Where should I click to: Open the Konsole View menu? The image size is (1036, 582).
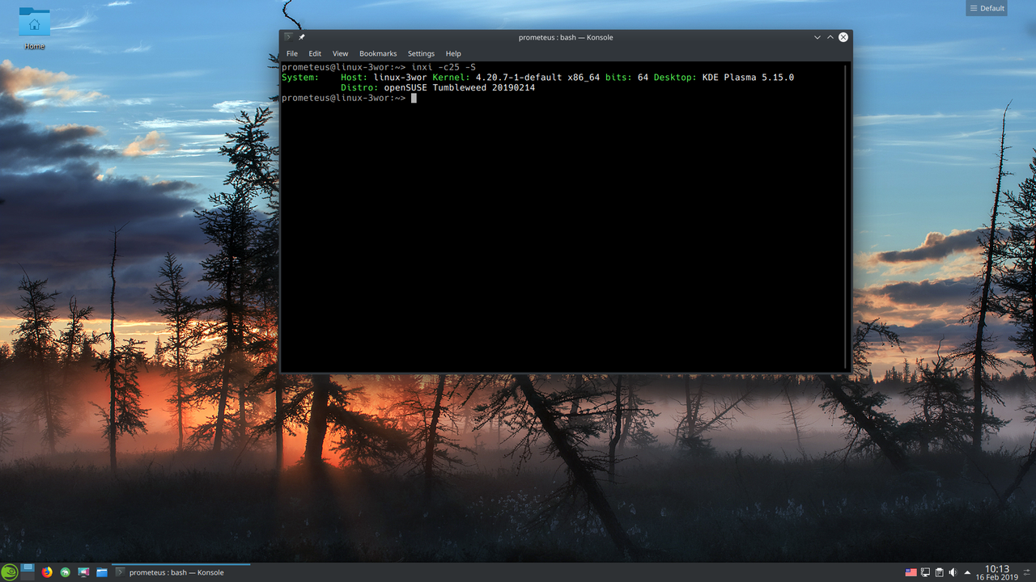[340, 53]
